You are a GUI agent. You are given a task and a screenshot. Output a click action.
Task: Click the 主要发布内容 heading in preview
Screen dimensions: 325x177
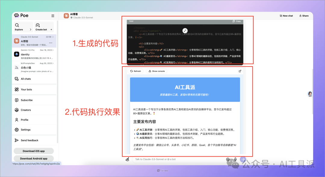click(x=144, y=122)
